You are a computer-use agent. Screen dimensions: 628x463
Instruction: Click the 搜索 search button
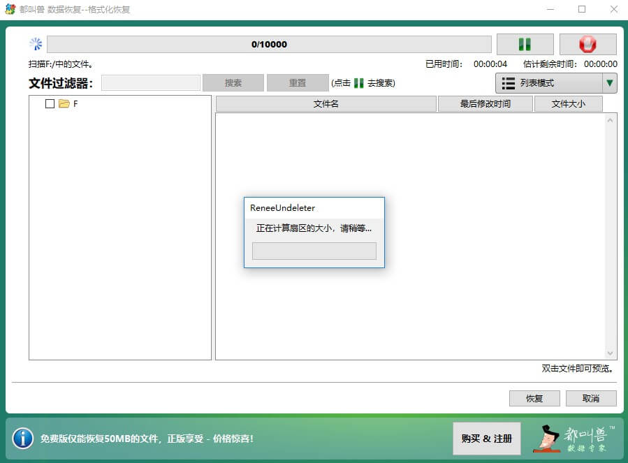(x=233, y=83)
